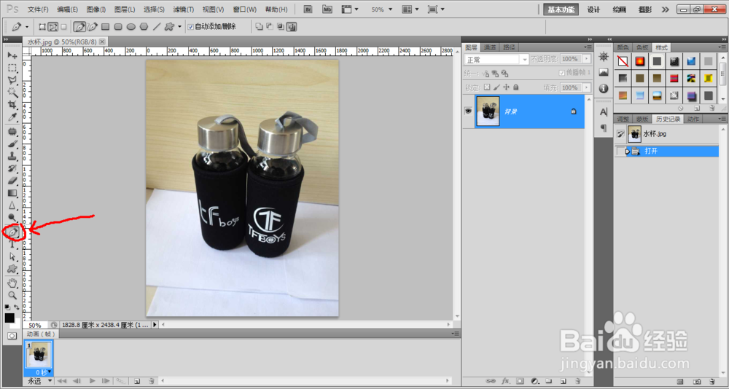Select the Rectangular Marquee tool
Image resolution: width=729 pixels, height=389 pixels.
tap(12, 68)
